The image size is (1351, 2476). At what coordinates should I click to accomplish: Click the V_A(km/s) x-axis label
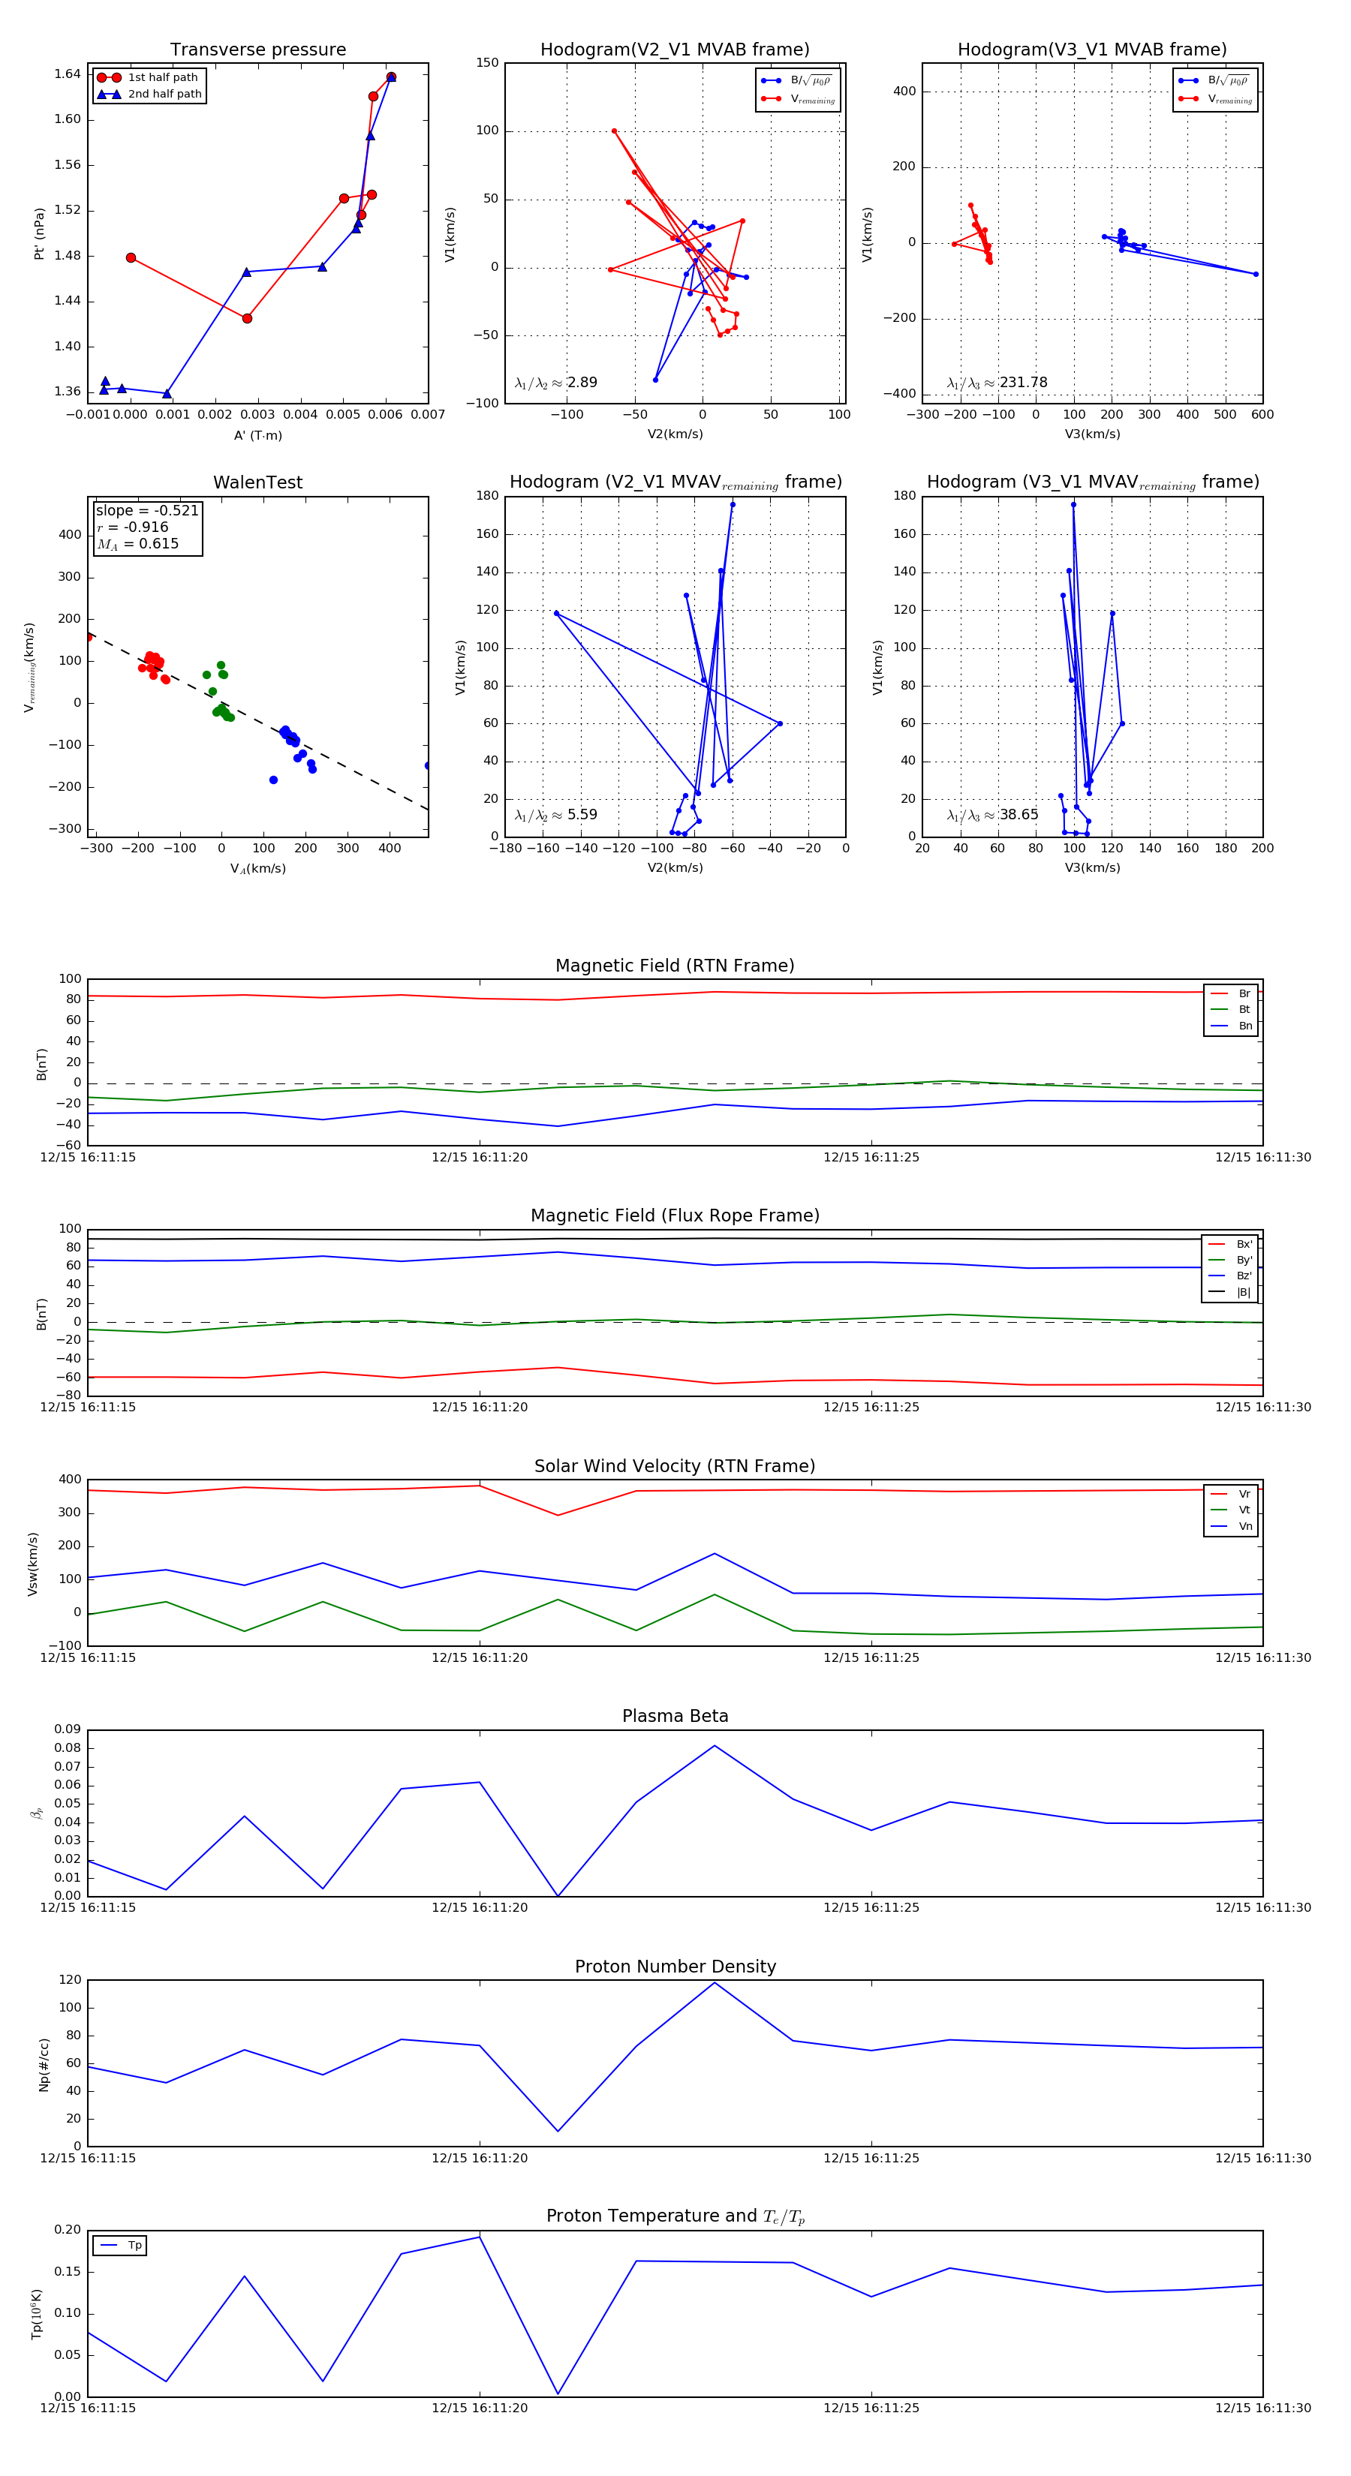(x=257, y=869)
